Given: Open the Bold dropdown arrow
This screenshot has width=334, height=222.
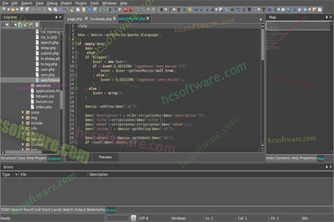Looking at the screenshot, I should click(166, 10).
